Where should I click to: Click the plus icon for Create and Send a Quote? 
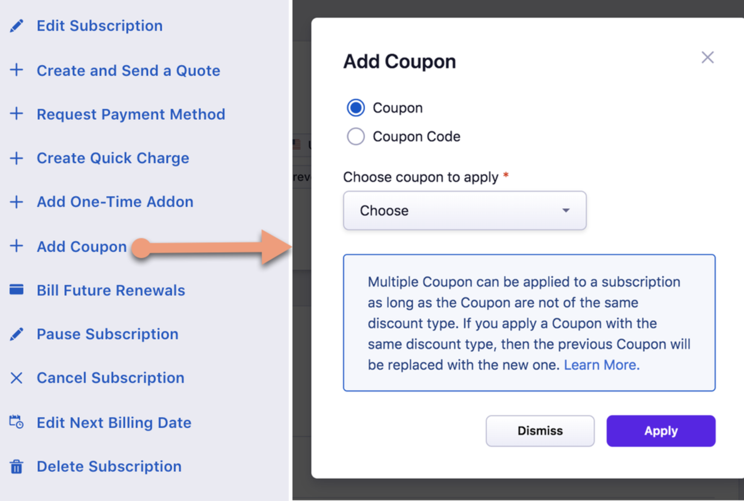17,70
